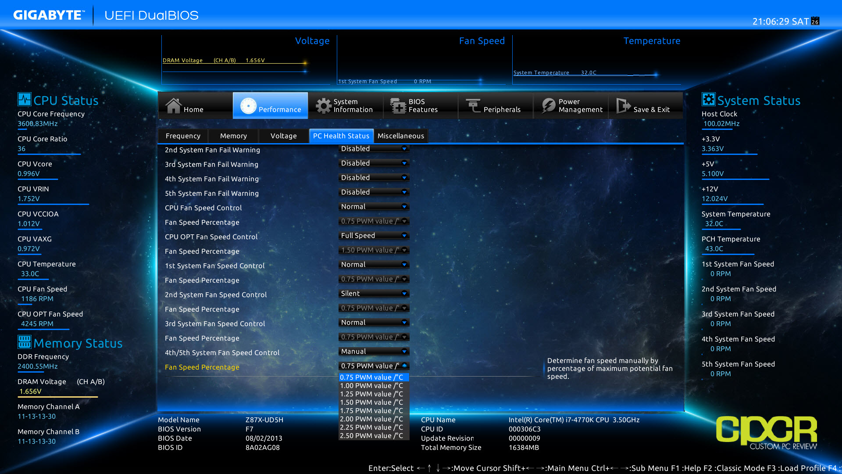Open the Power Management menu
This screenshot has width=842, height=474.
571,105
